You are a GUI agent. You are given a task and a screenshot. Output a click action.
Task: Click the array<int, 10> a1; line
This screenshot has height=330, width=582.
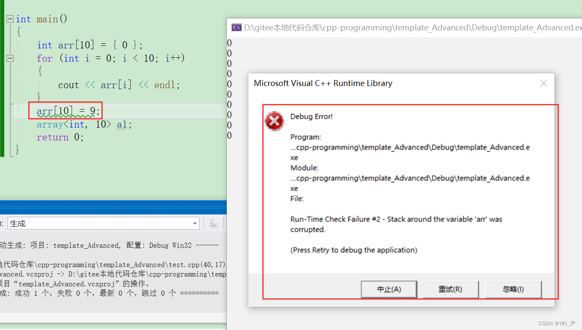pos(84,125)
